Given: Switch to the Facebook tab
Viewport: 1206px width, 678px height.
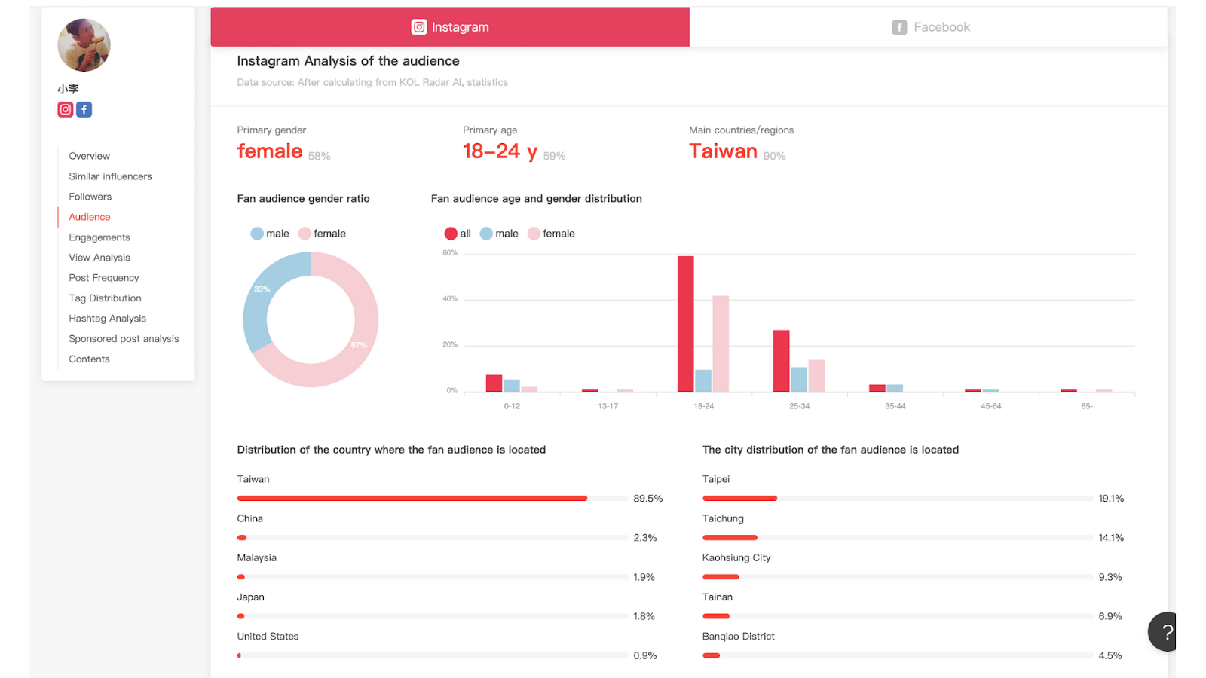Looking at the screenshot, I should [929, 27].
